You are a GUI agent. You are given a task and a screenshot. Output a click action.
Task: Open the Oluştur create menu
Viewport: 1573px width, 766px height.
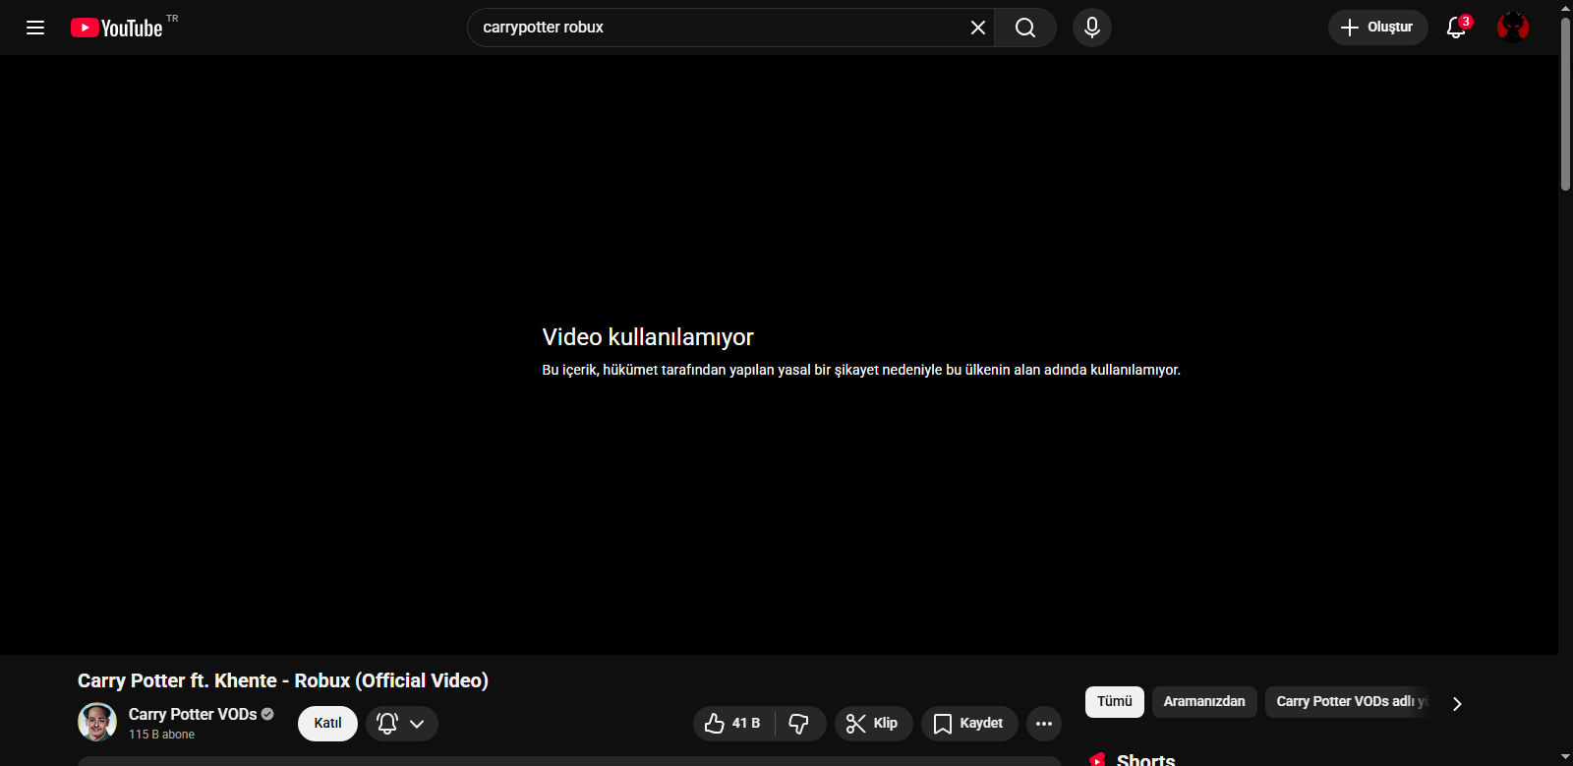click(1377, 28)
